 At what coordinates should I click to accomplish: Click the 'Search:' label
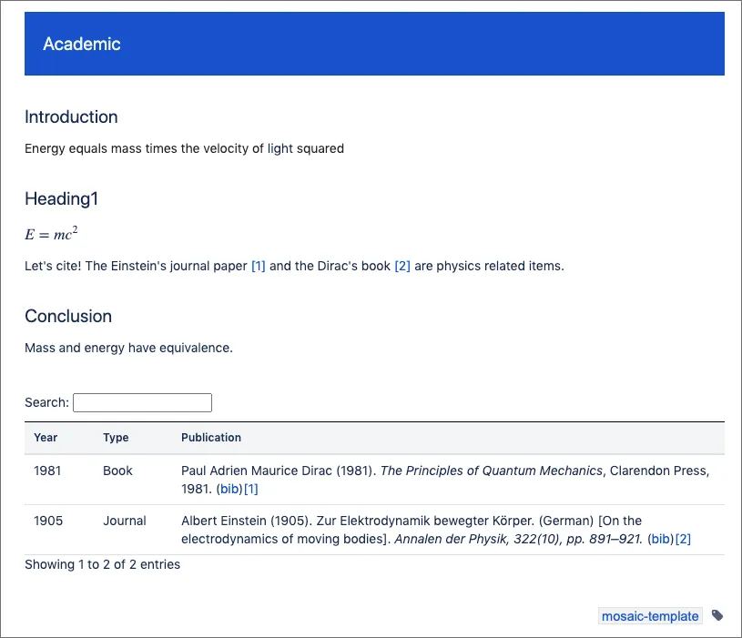click(x=46, y=402)
